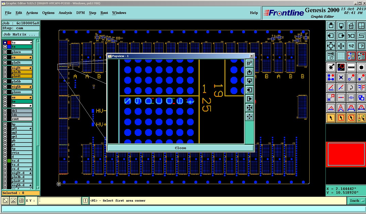Open the DFM menu
The height and width of the screenshot is (214, 366).
point(81,13)
